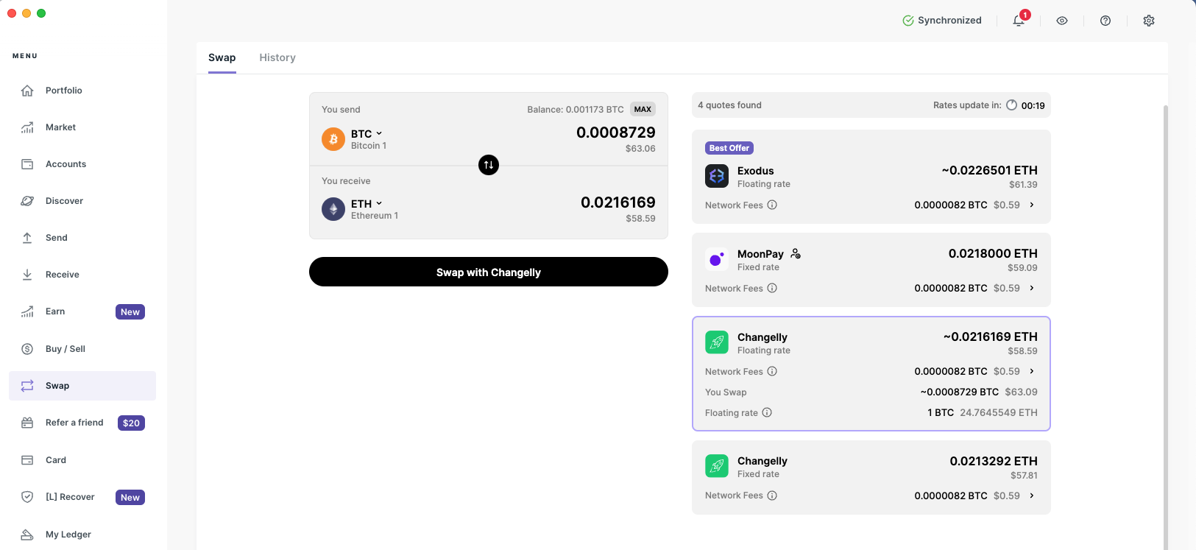Toggle discreet mode eye icon

(1062, 21)
